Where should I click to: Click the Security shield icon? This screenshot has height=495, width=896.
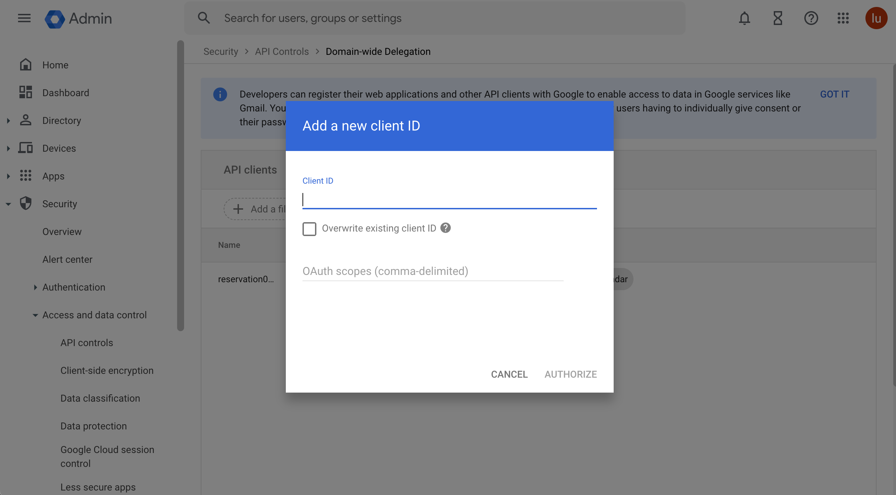tap(26, 203)
